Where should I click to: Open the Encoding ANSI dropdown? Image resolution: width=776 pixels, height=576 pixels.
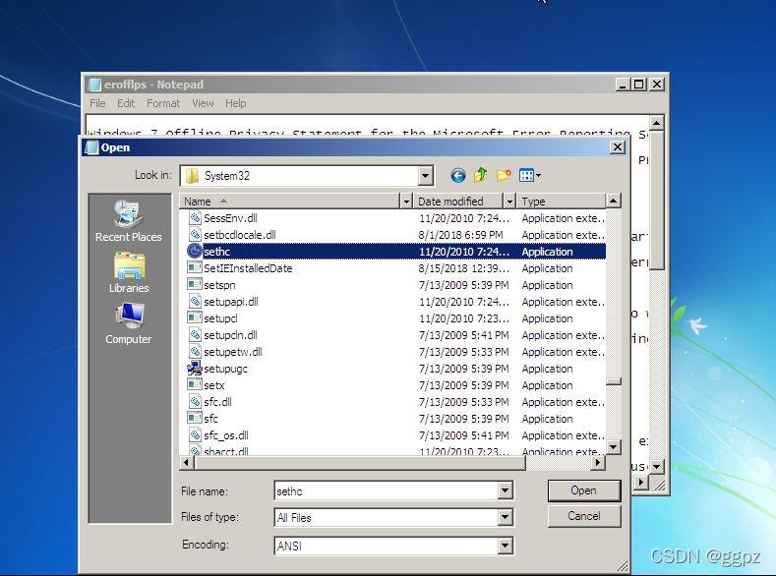tap(505, 546)
